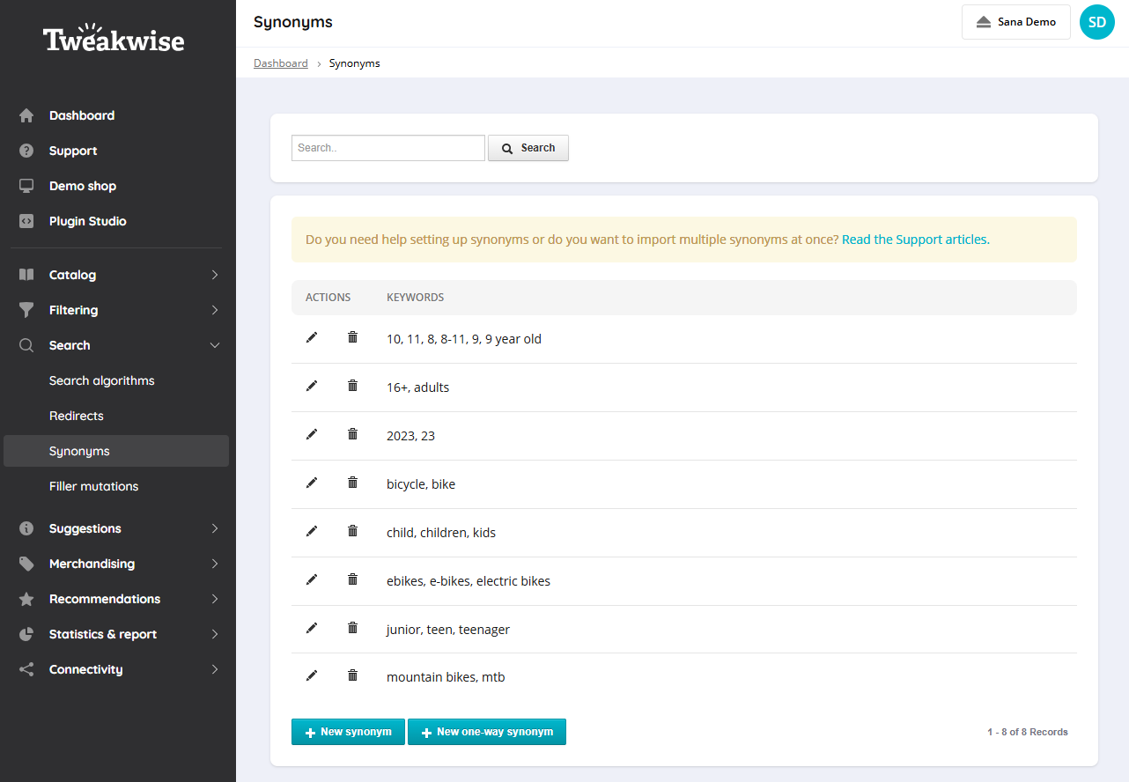The width and height of the screenshot is (1129, 782).
Task: Click the Dashboard home icon in sidebar
Action: [26, 115]
